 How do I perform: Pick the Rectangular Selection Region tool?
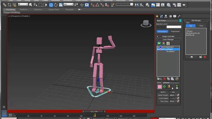40,5
